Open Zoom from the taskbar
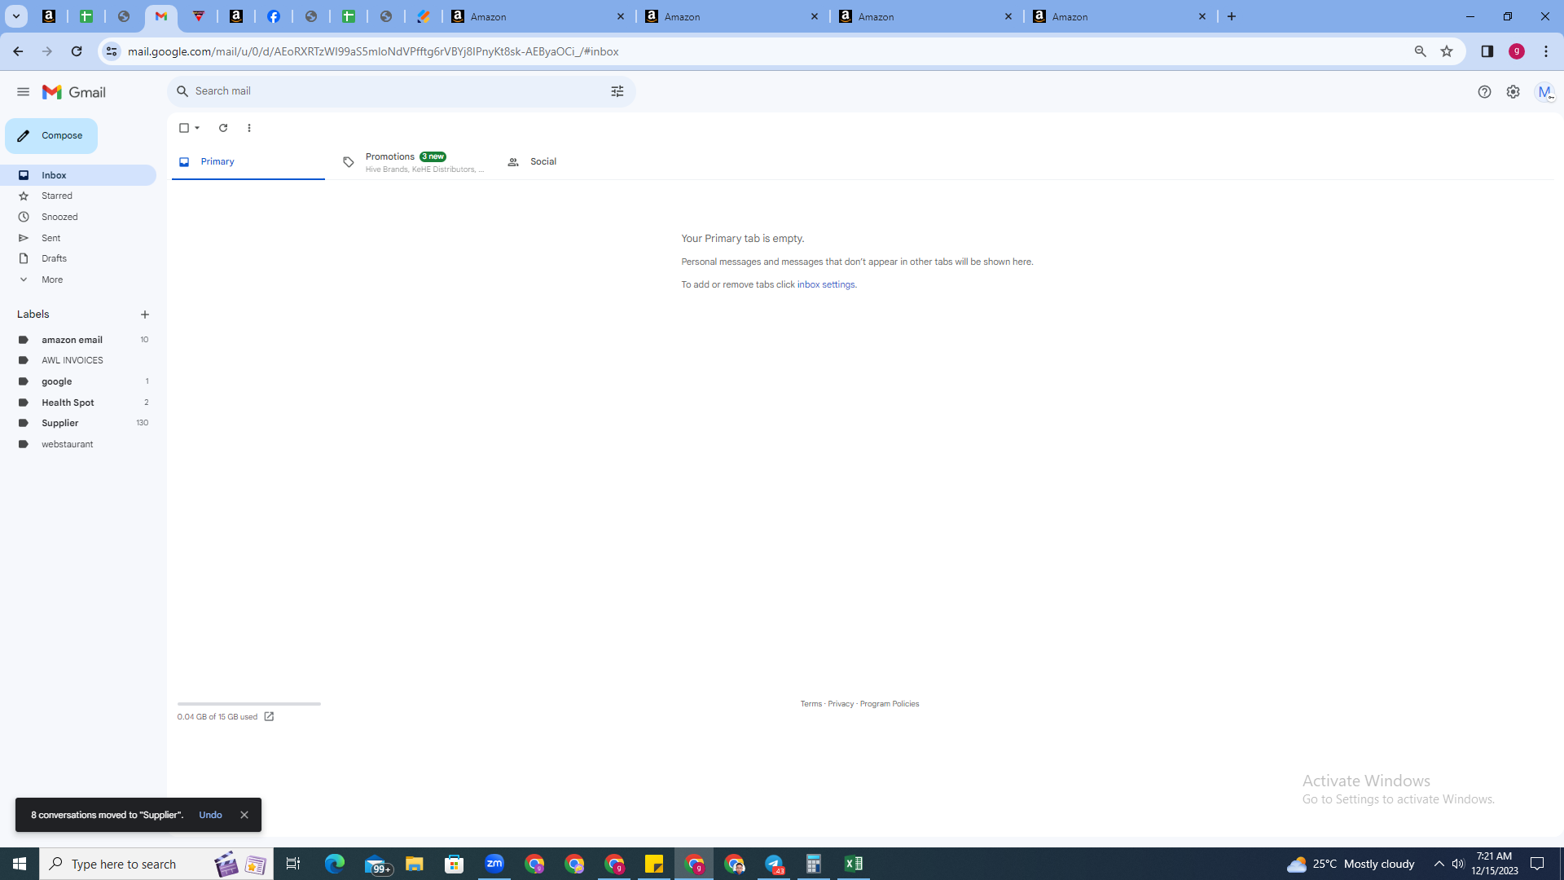Viewport: 1564px width, 880px height. [x=494, y=864]
